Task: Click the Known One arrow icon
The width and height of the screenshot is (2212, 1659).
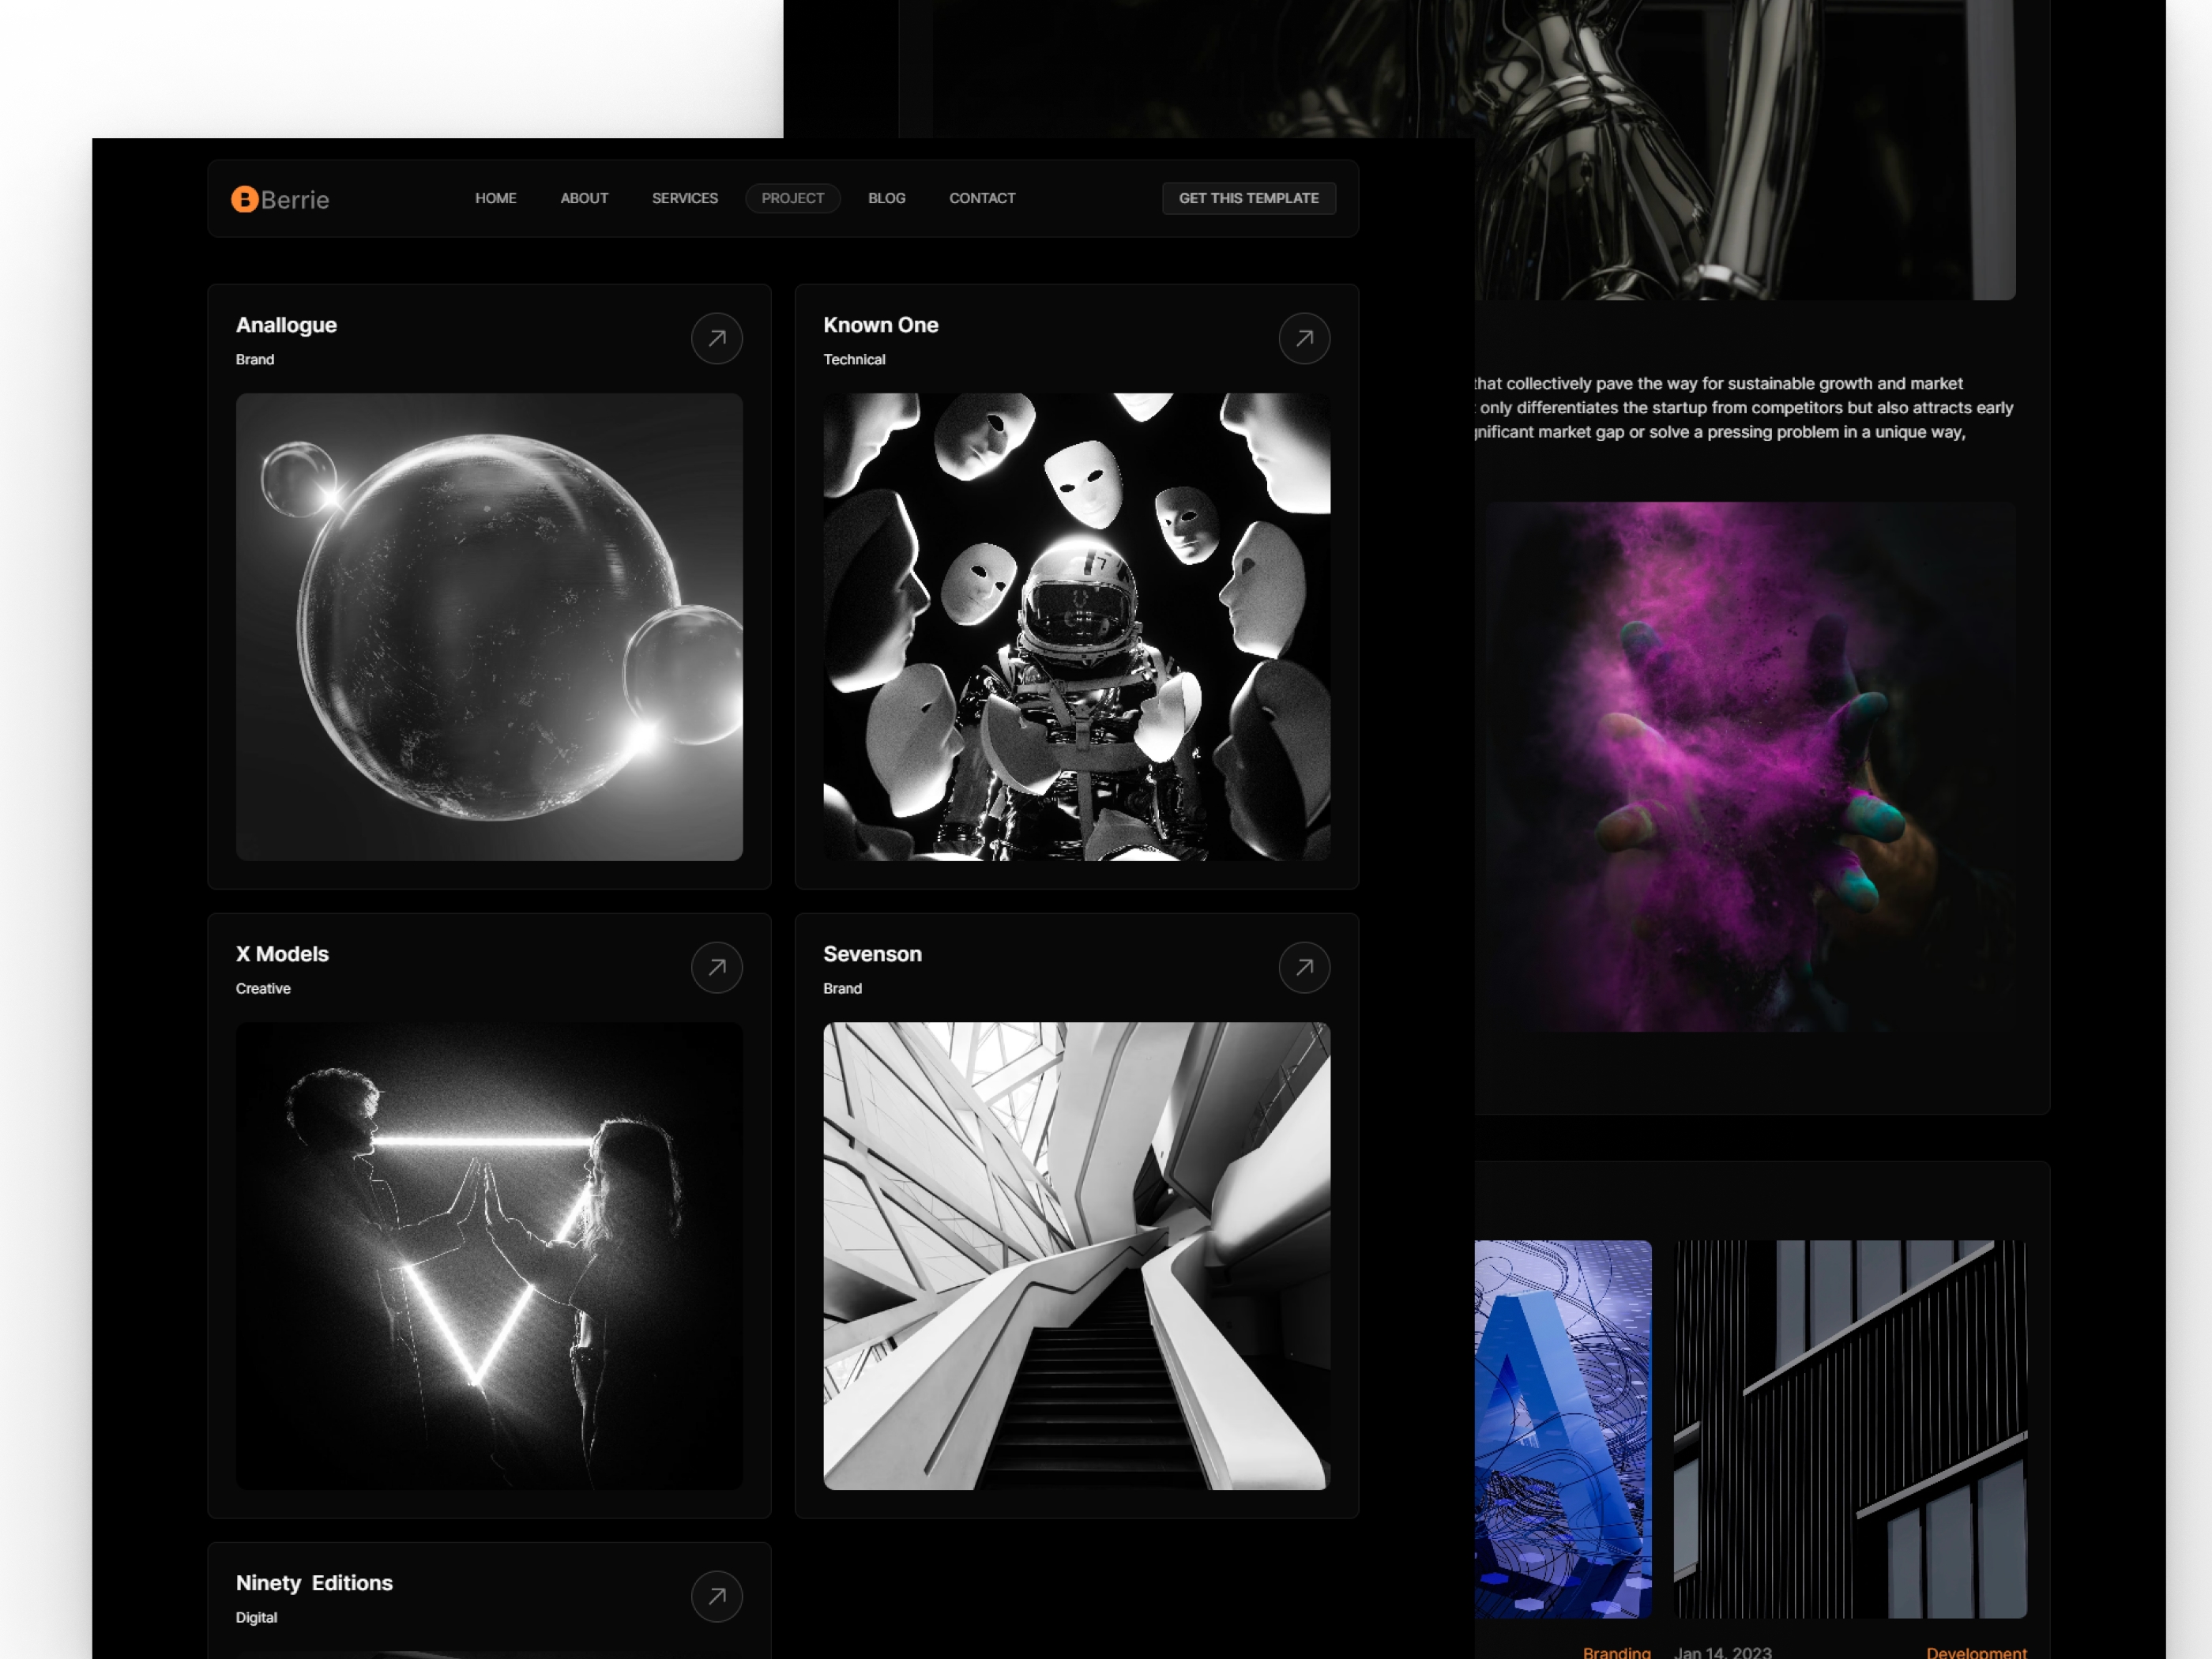Action: tap(1304, 339)
